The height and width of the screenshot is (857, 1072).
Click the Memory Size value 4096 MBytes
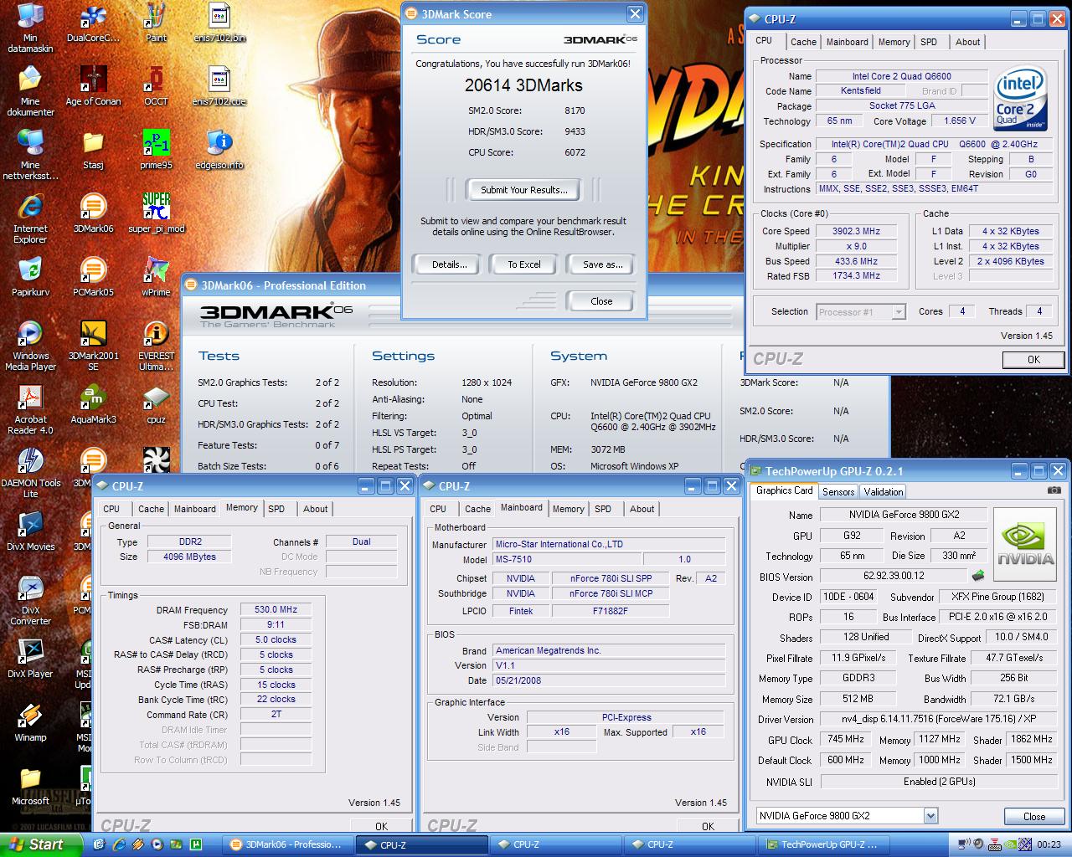pos(189,557)
